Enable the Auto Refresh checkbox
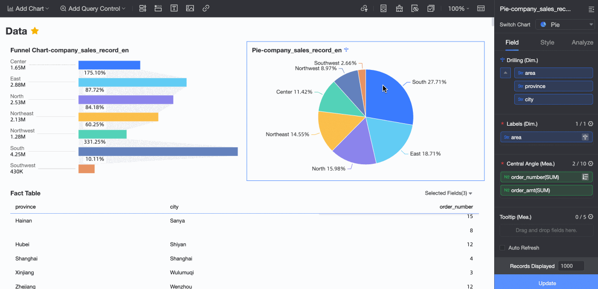Screen dimensions: 598x289 click(502, 248)
